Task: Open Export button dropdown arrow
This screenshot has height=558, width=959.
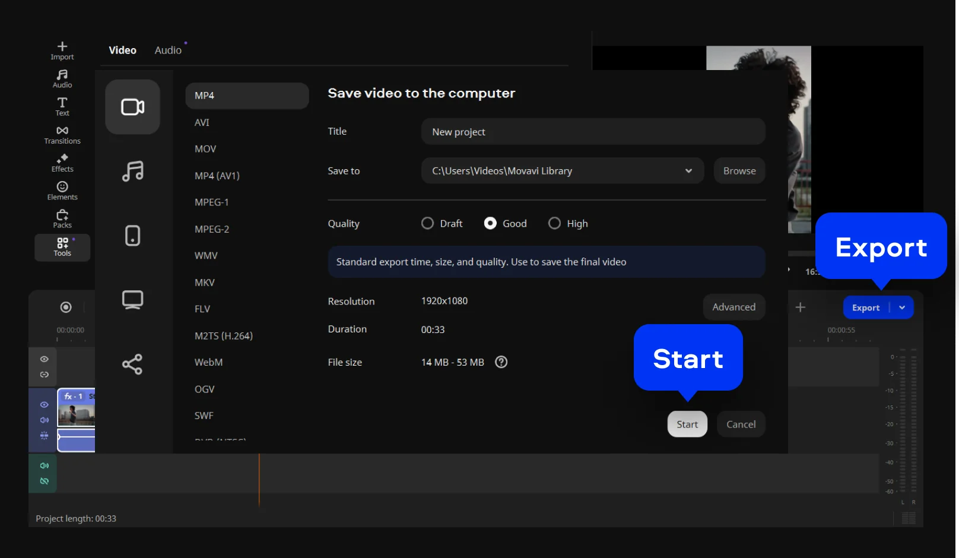Action: [x=902, y=307]
